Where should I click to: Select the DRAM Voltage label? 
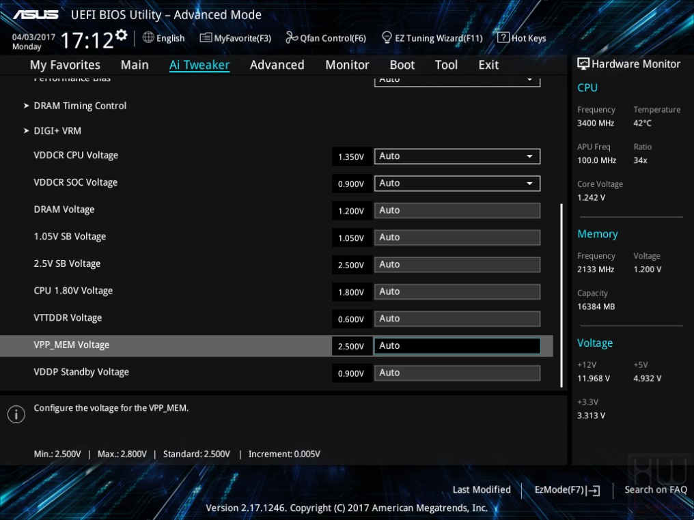point(64,210)
